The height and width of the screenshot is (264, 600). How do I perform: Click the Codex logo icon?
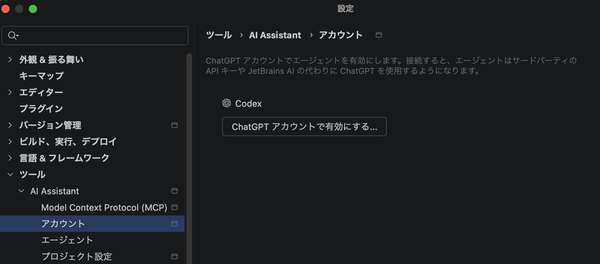pyautogui.click(x=227, y=103)
